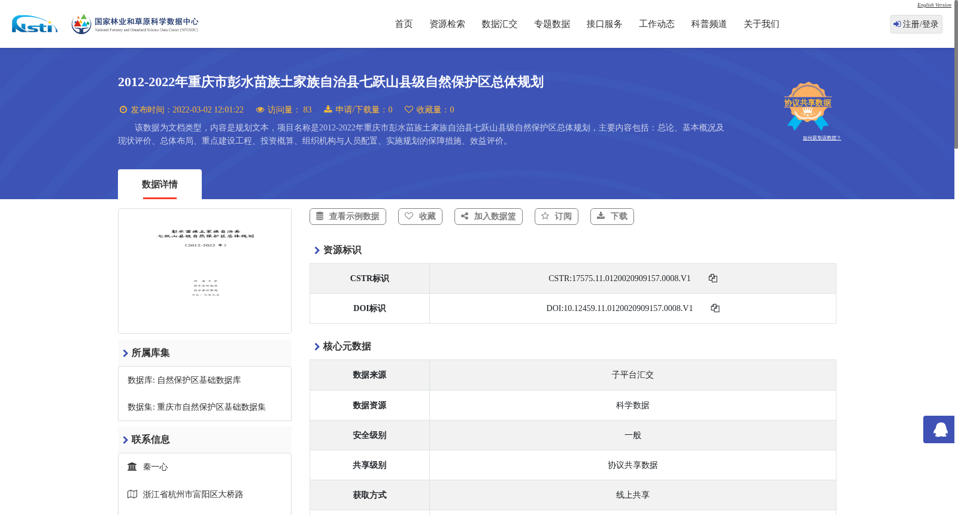Click the 子平台汇交 data source value
The height and width of the screenshot is (515, 958).
click(633, 375)
